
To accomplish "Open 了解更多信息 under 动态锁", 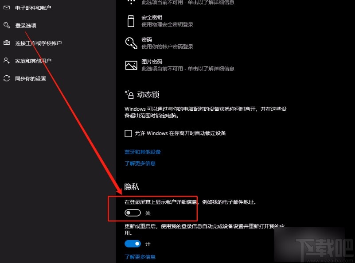I will tap(140, 163).
